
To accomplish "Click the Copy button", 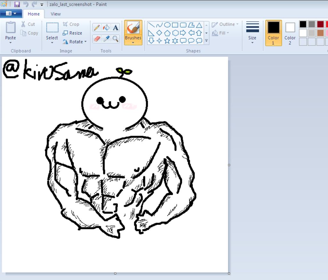I will click(29, 33).
